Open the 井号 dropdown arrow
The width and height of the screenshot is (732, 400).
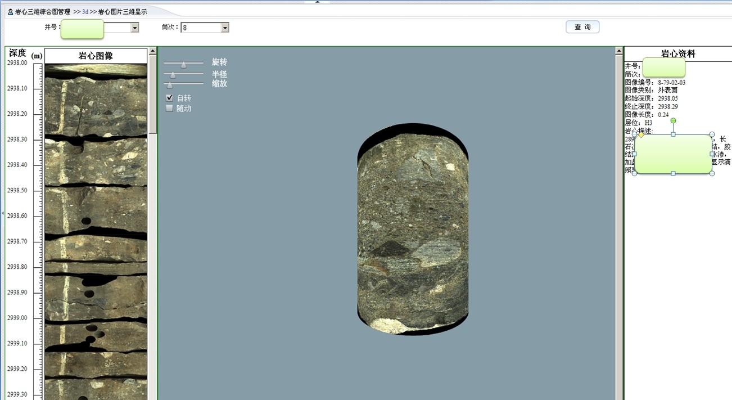(134, 28)
